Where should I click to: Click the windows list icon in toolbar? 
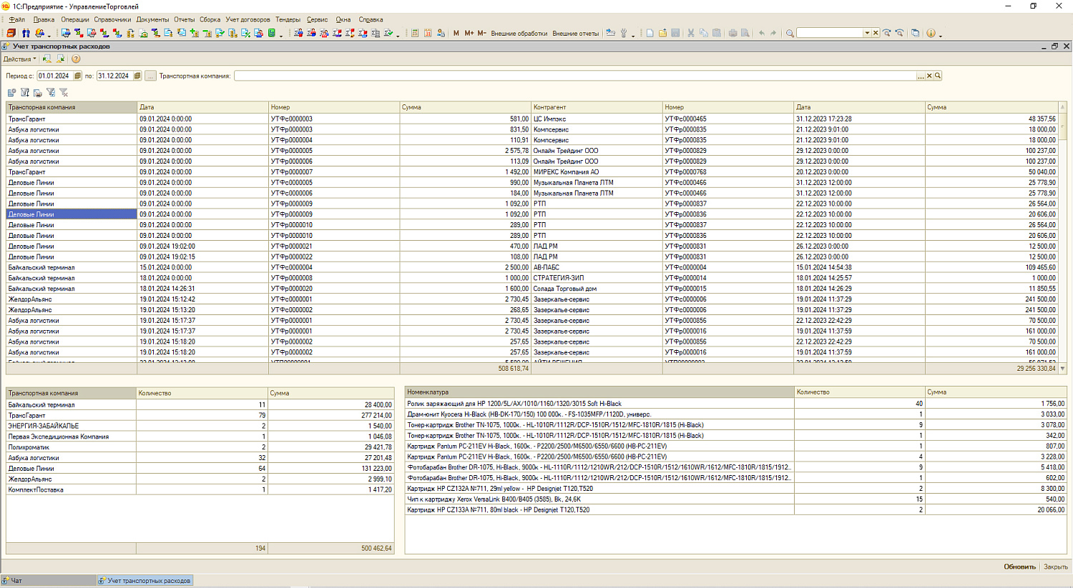[915, 33]
